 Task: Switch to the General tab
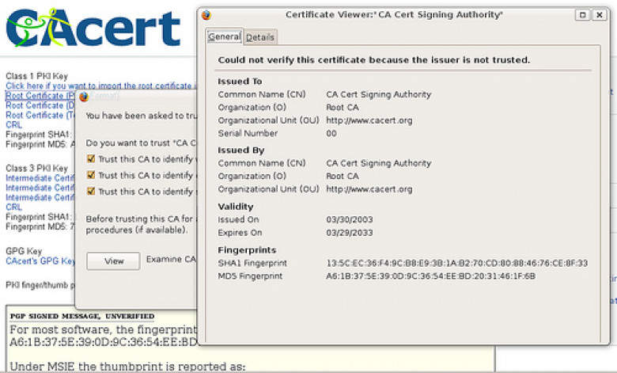(225, 36)
